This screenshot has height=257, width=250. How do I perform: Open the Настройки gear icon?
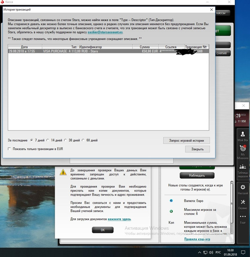(243, 187)
